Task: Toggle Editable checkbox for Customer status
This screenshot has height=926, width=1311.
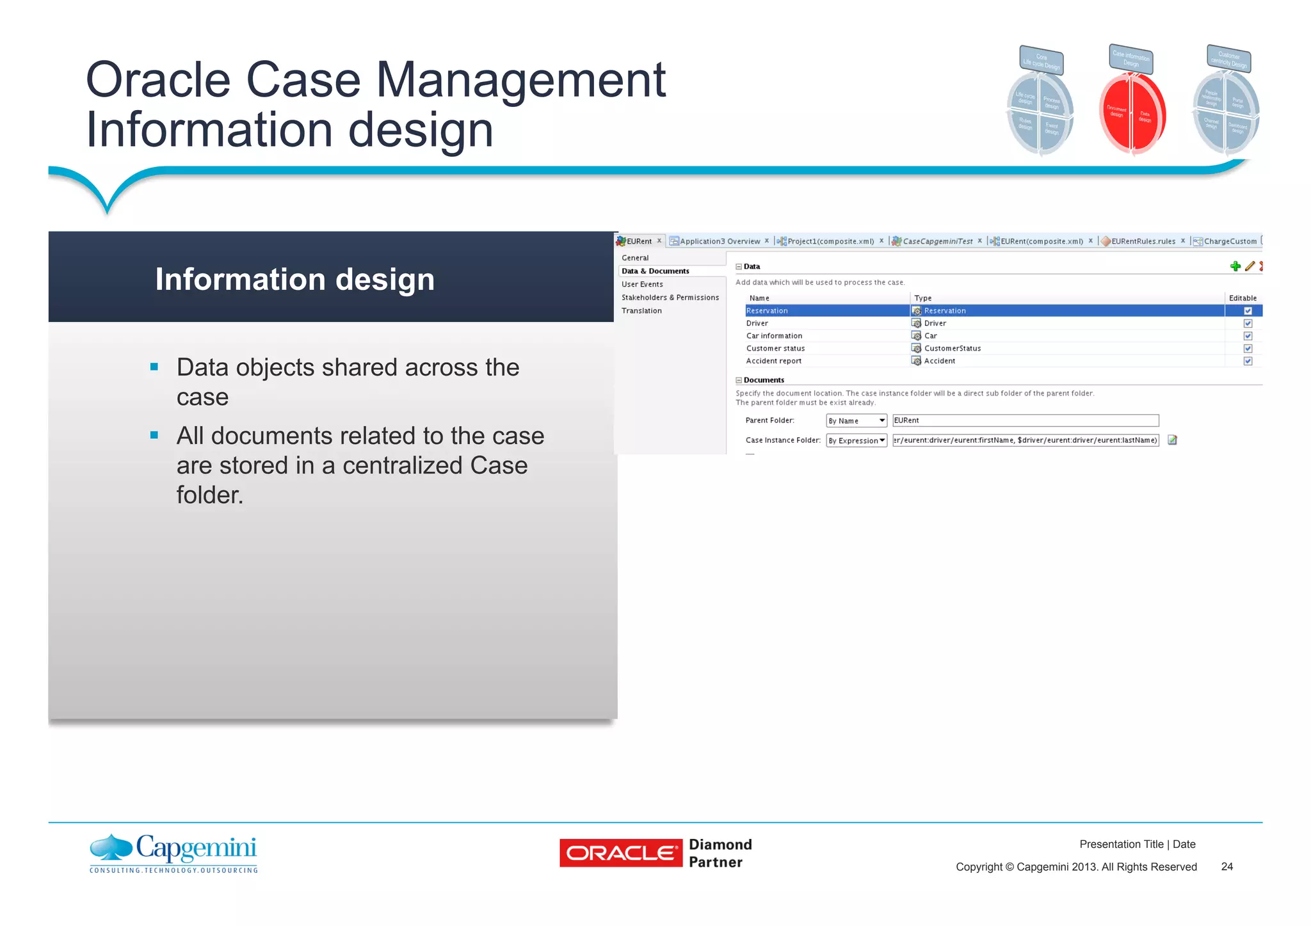Action: pyautogui.click(x=1248, y=348)
